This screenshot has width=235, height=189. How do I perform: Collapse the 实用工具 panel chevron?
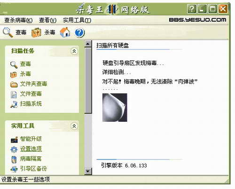tap(74, 126)
